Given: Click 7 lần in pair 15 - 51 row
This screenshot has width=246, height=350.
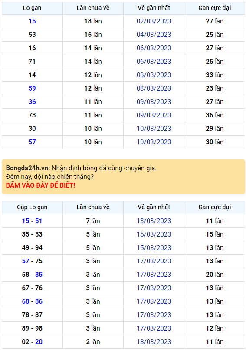Looking at the screenshot, I should coord(93,221).
